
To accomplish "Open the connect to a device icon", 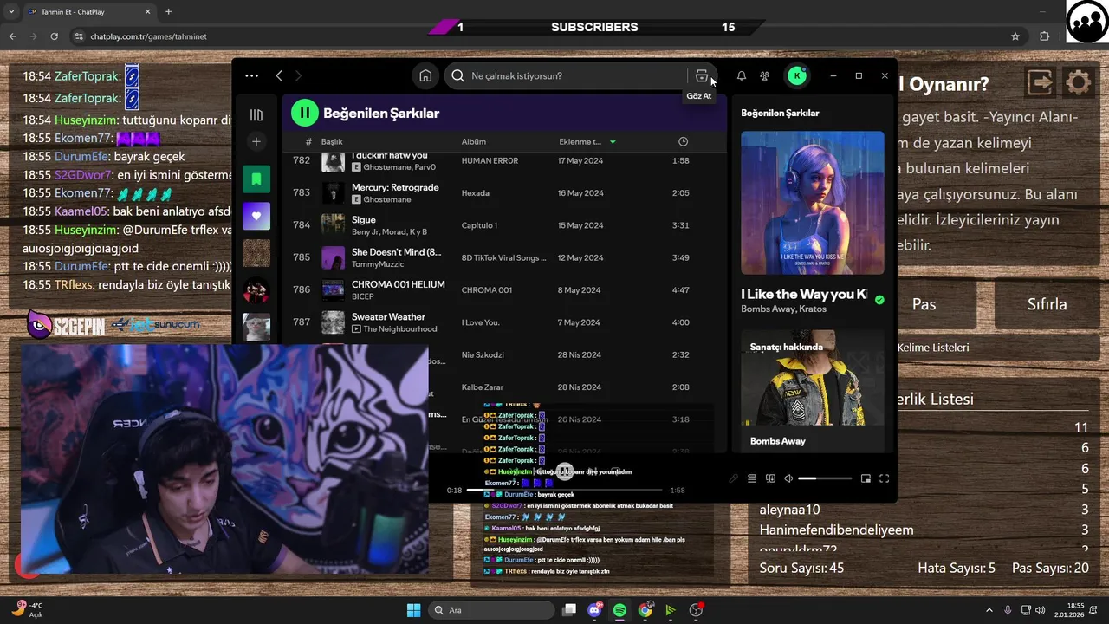I will point(770,478).
